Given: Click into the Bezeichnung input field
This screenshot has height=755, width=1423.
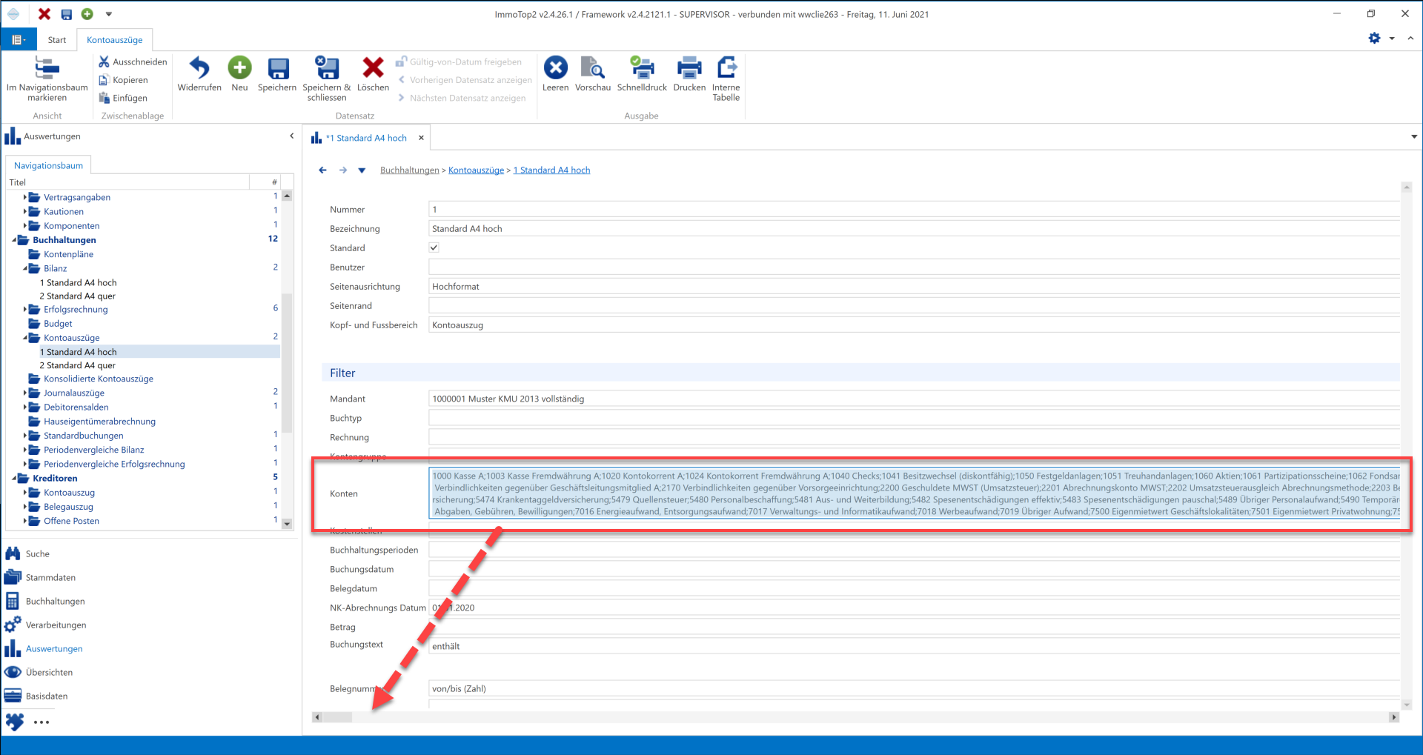Looking at the screenshot, I should click(x=914, y=229).
